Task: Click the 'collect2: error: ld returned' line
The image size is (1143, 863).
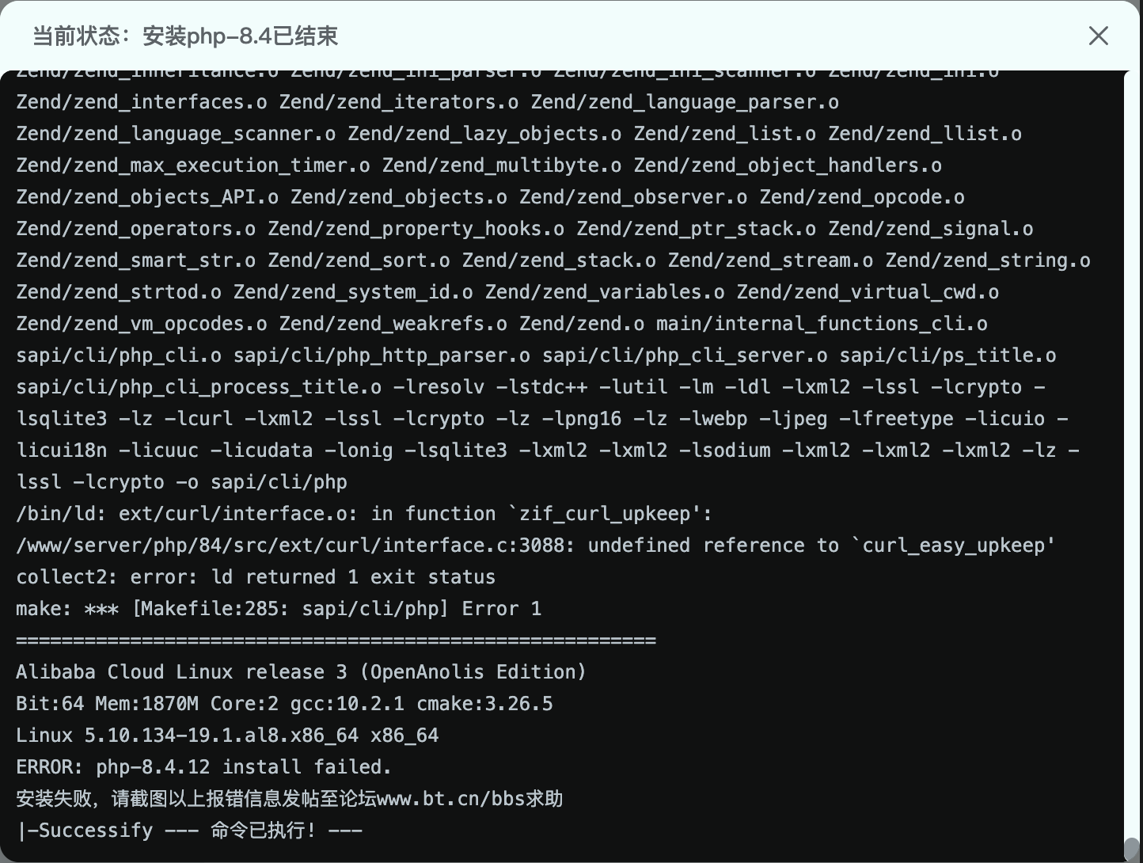Action: pyautogui.click(x=255, y=576)
